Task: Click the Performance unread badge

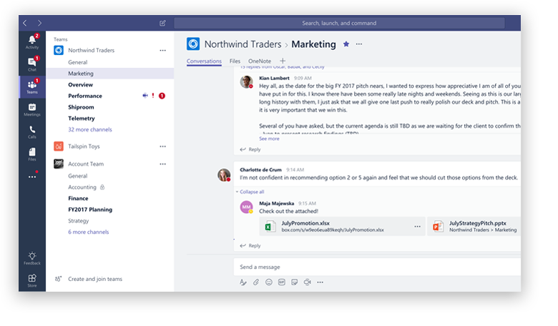Action: pyautogui.click(x=162, y=96)
